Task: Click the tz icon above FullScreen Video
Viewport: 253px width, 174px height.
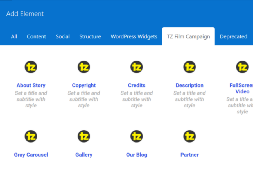Action: click(x=242, y=67)
